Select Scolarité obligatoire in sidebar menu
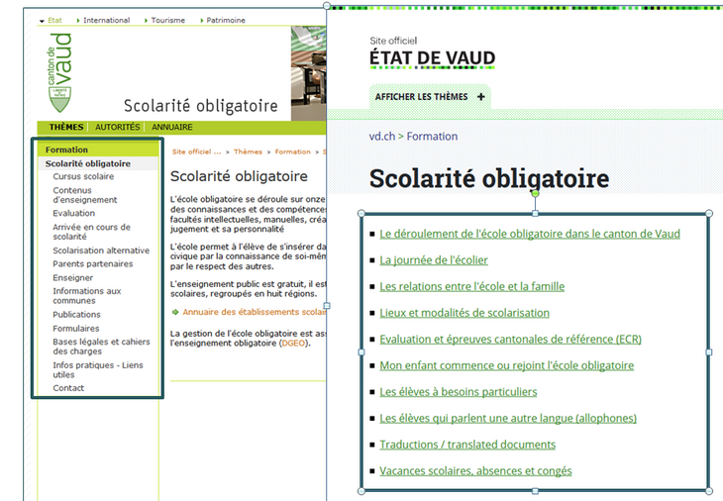 coord(87,163)
